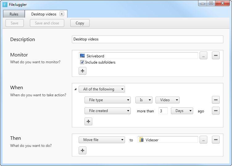Add another folder to monitor
The height and width of the screenshot is (166, 232).
83,71
